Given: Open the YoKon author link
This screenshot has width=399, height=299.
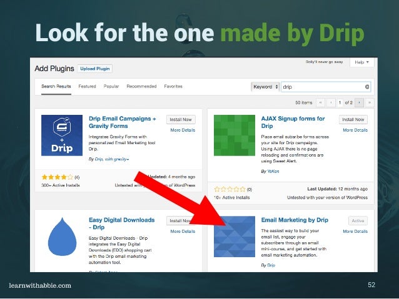Looking at the screenshot, I should [x=273, y=172].
